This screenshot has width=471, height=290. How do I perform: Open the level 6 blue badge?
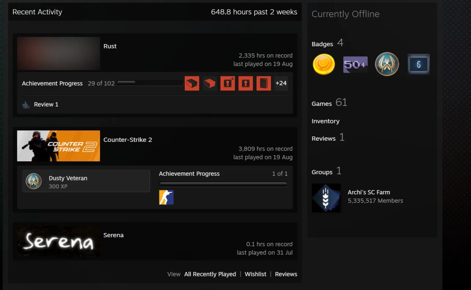pyautogui.click(x=419, y=64)
